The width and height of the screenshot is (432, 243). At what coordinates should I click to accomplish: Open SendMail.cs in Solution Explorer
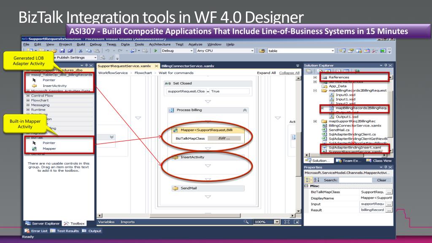pos(339,130)
